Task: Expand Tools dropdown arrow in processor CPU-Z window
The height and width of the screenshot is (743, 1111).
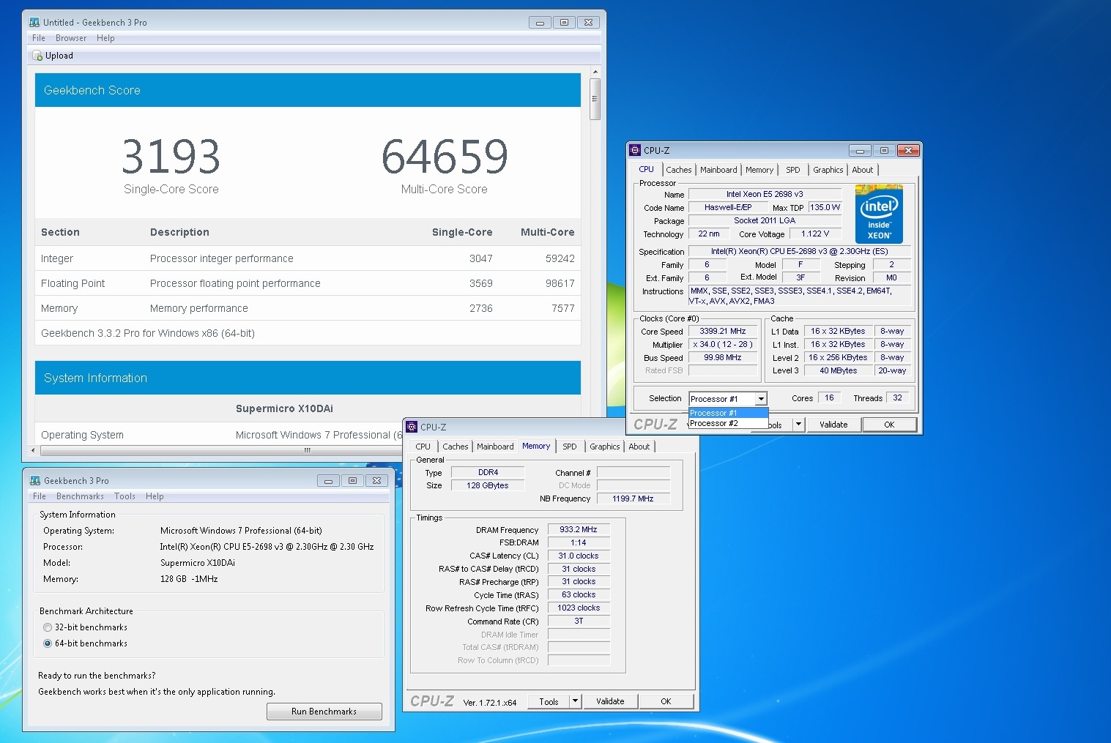Action: [x=799, y=425]
